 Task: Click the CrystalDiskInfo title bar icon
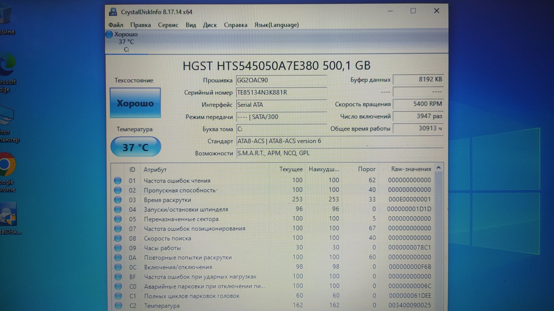(113, 12)
